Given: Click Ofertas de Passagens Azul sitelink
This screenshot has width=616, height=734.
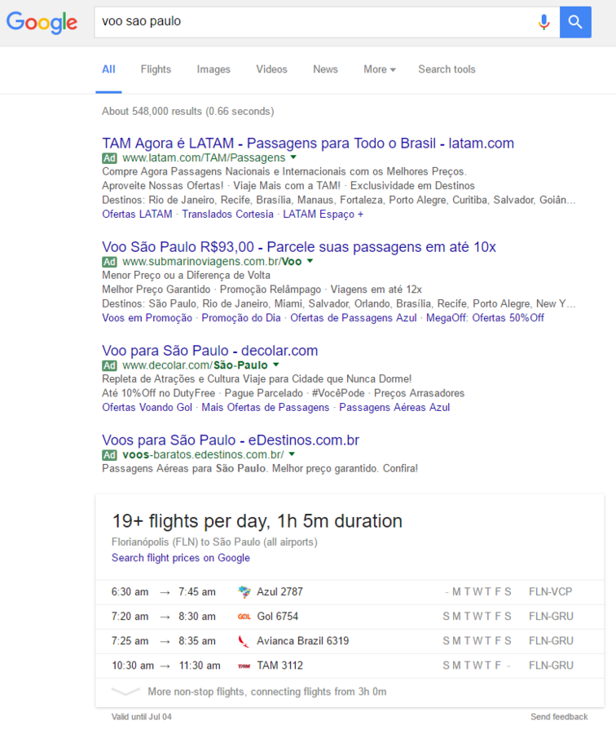Looking at the screenshot, I should (x=353, y=318).
